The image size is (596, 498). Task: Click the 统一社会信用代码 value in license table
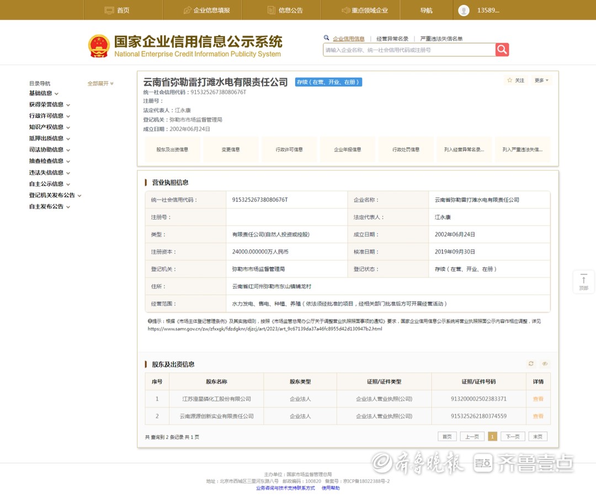(260, 200)
